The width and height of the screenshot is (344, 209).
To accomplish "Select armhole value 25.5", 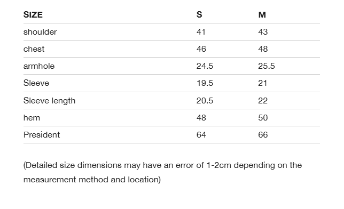I will (x=267, y=66).
